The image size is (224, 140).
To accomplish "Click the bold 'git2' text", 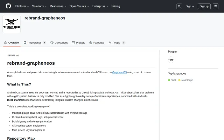I will click(x=16, y=96).
